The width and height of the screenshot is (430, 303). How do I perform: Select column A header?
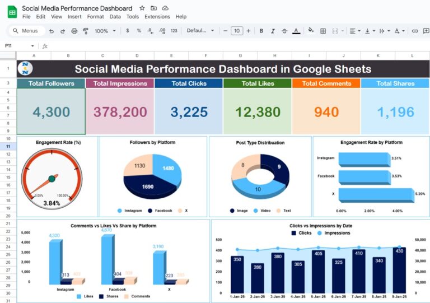(34, 55)
